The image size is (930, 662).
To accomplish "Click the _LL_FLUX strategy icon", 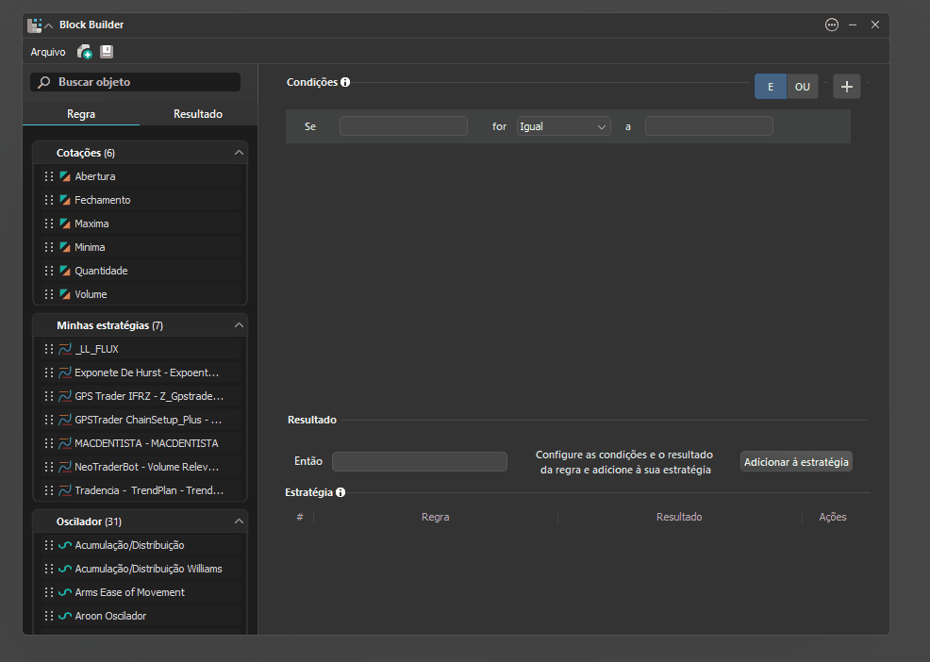I will (65, 349).
